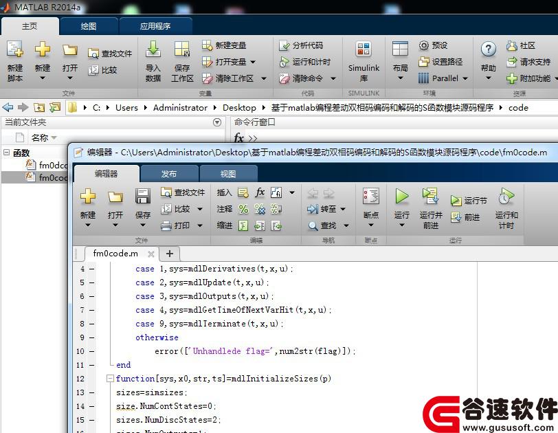558x433 pixels.
Task: Open the Help (帮助) dropdown
Action: pos(488,78)
